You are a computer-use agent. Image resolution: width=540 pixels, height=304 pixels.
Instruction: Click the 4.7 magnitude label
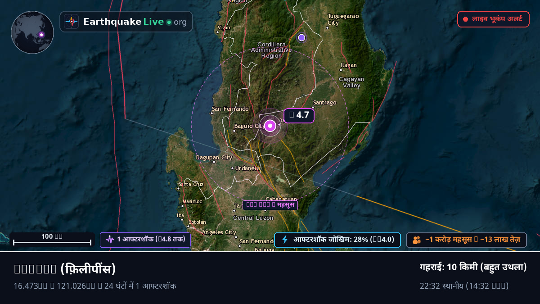click(x=299, y=115)
